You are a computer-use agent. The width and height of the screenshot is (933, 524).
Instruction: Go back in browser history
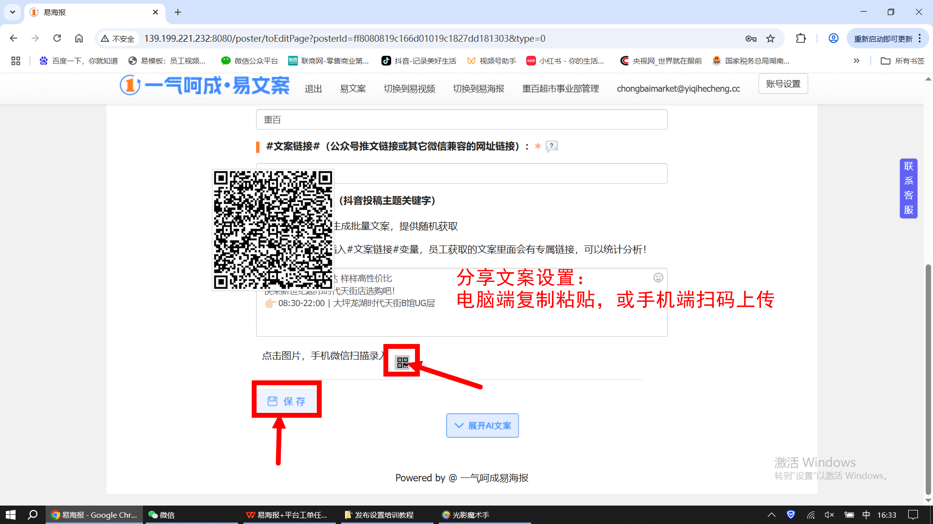pos(14,38)
